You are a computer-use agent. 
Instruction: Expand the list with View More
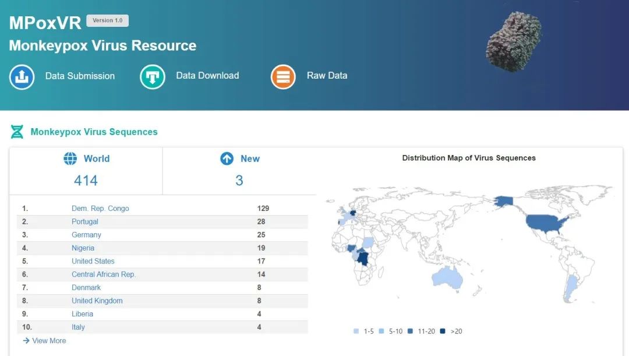coord(49,340)
